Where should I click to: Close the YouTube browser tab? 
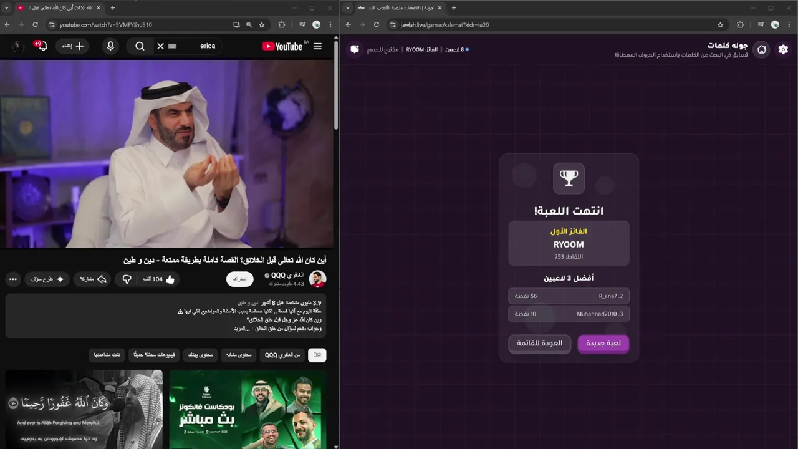coord(99,8)
